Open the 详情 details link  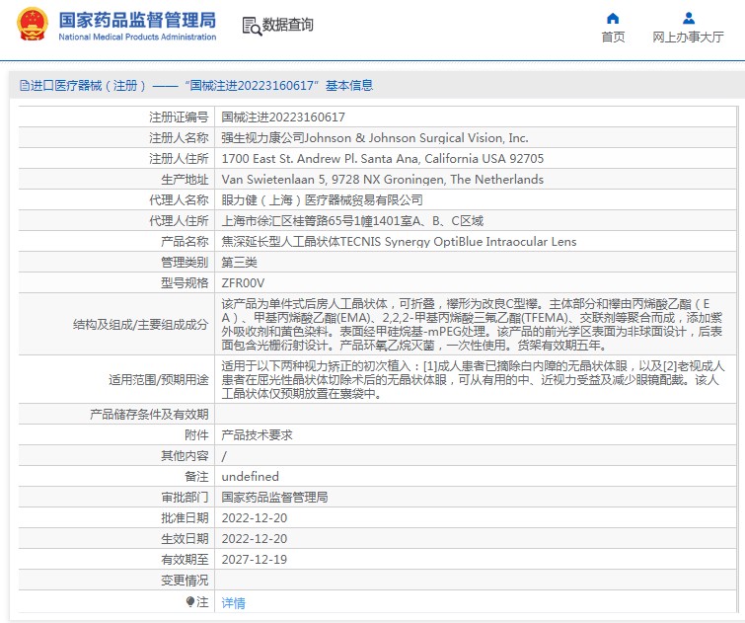click(x=233, y=603)
